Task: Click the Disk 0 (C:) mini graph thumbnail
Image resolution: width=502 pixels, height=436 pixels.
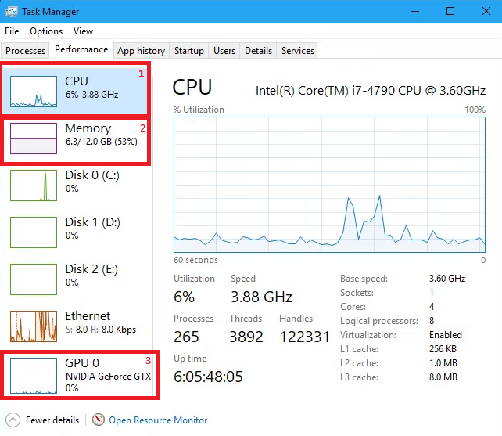Action: [x=34, y=186]
